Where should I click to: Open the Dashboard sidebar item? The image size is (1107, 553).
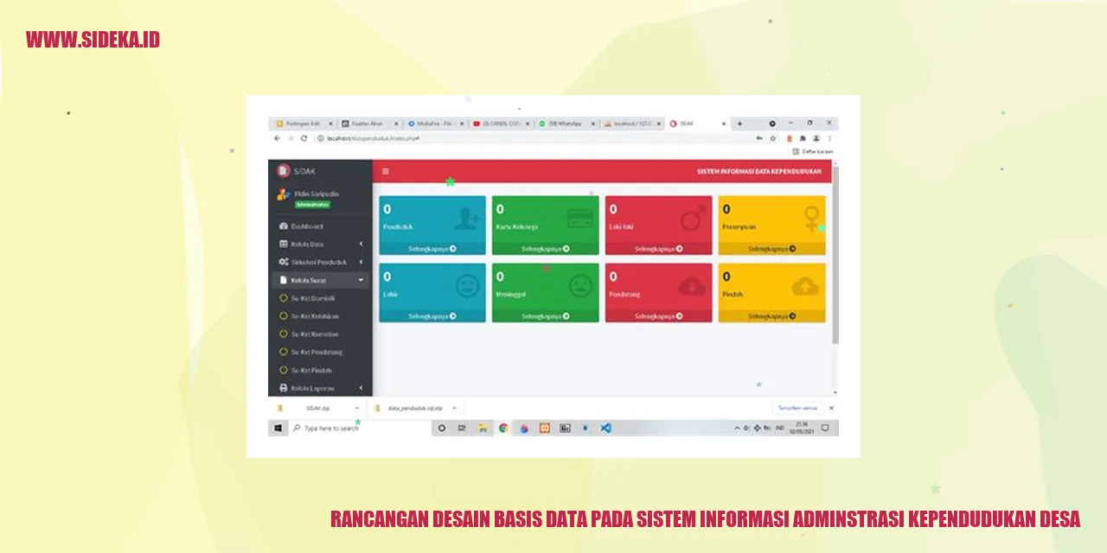[x=320, y=226]
